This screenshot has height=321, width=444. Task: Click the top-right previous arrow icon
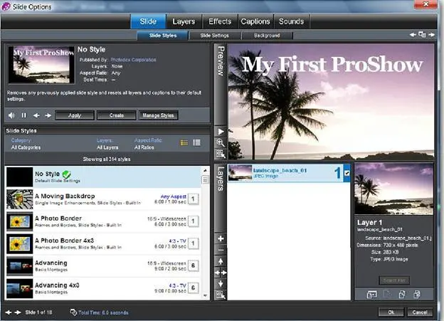click(x=413, y=35)
